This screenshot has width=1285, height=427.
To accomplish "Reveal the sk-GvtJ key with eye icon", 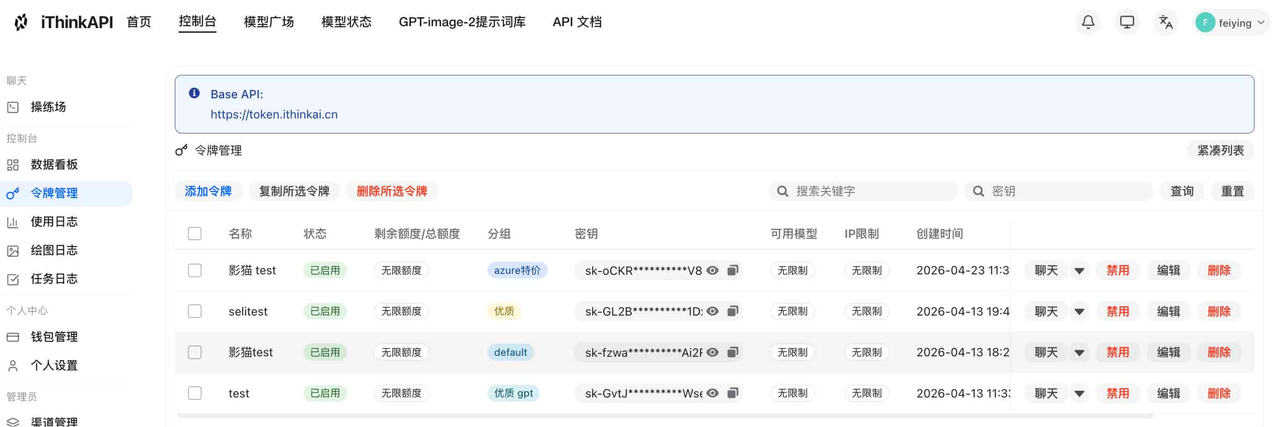I will [713, 393].
